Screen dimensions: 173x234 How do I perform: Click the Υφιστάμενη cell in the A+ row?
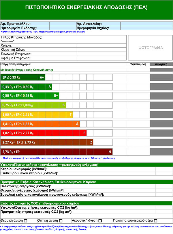[x=138, y=77]
